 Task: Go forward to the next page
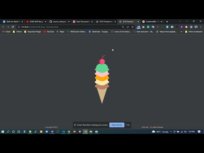pyautogui.click(x=8, y=27)
